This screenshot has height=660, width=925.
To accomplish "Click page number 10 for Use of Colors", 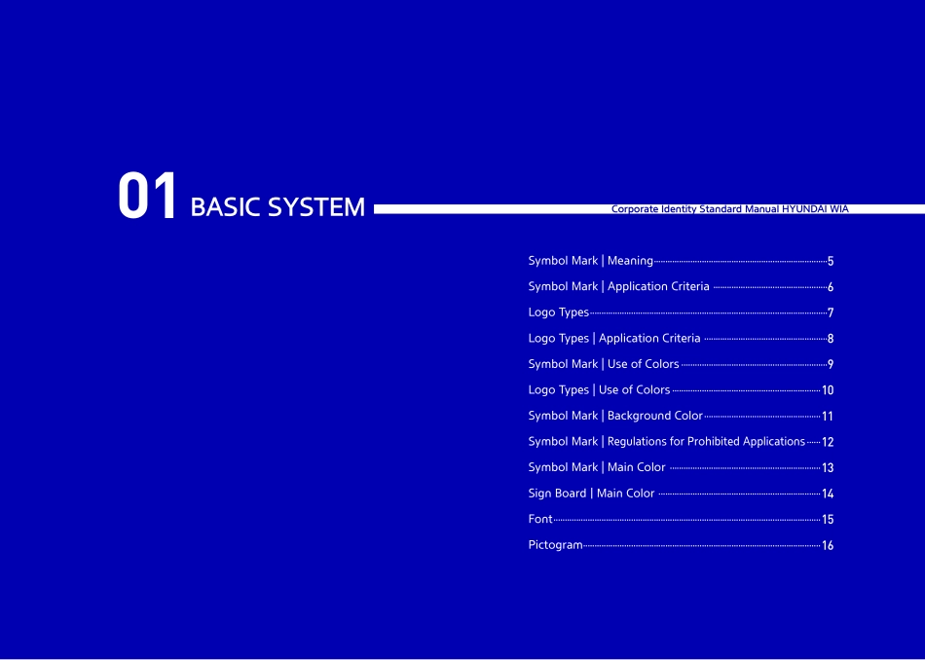I will point(827,389).
